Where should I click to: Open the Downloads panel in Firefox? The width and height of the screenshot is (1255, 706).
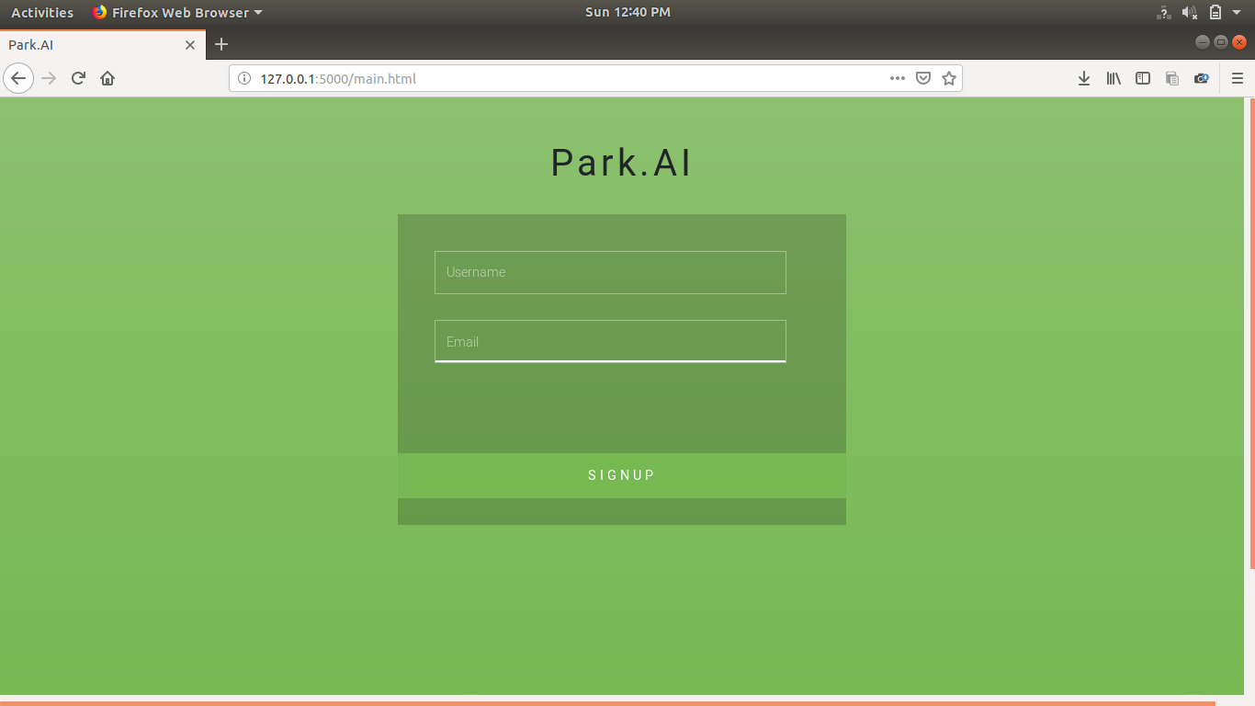[1084, 78]
